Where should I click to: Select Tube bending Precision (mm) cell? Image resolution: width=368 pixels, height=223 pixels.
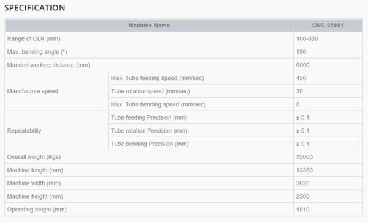click(201, 144)
